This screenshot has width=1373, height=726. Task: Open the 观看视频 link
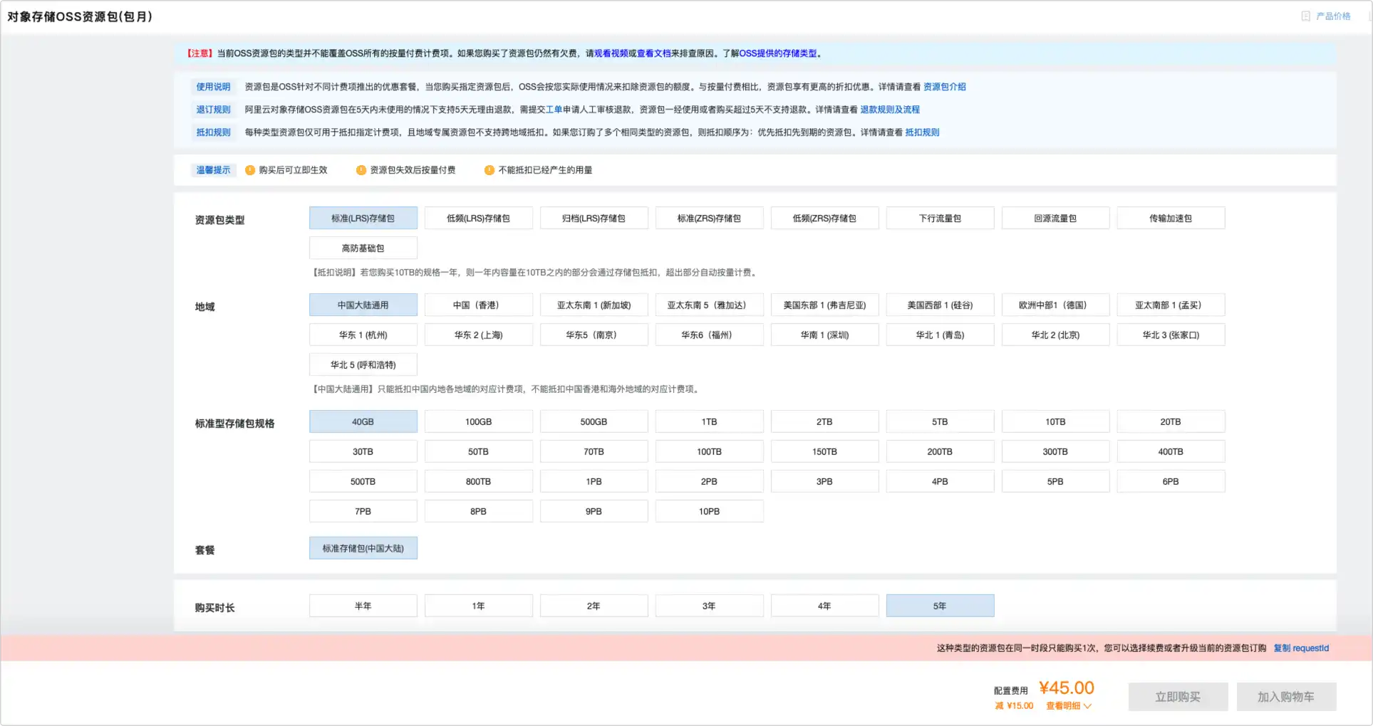click(611, 53)
